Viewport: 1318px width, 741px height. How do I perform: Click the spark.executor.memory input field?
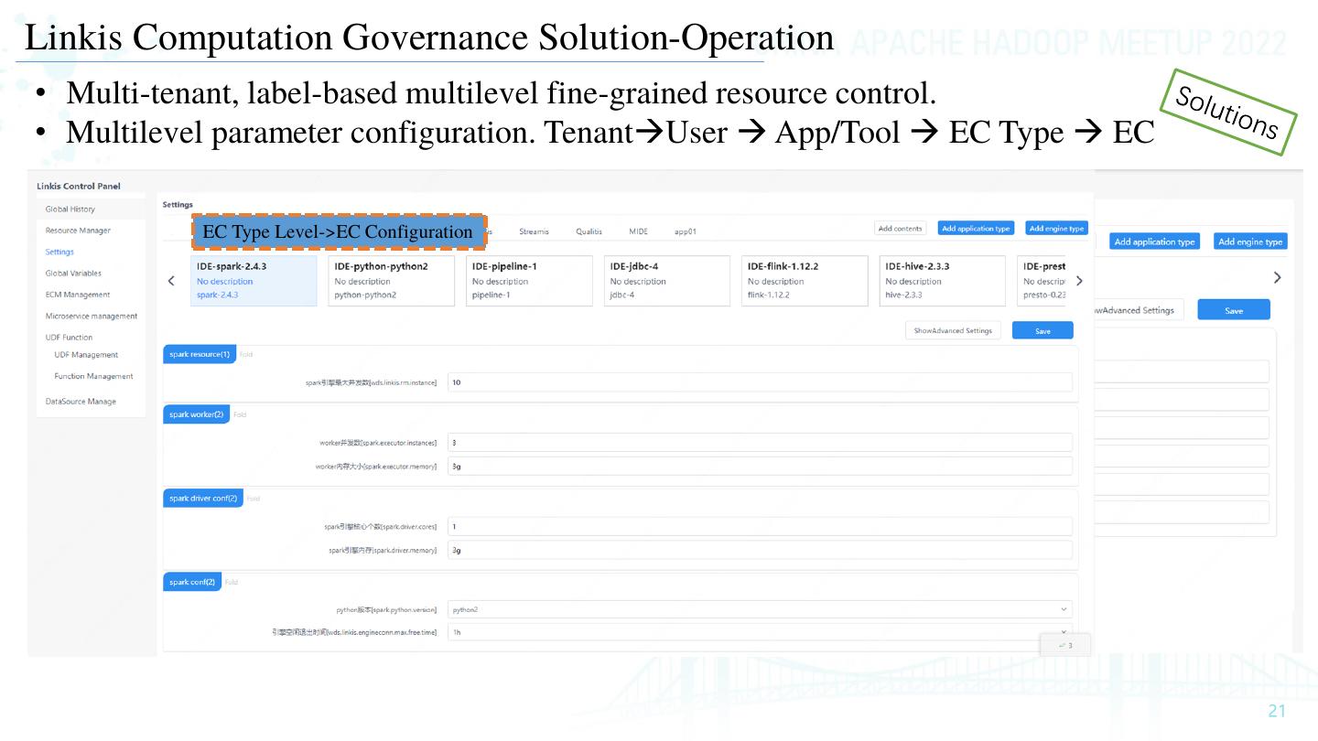coord(759,467)
